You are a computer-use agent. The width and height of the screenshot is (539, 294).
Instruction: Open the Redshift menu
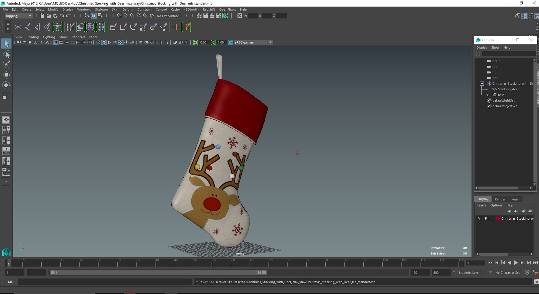tap(209, 9)
